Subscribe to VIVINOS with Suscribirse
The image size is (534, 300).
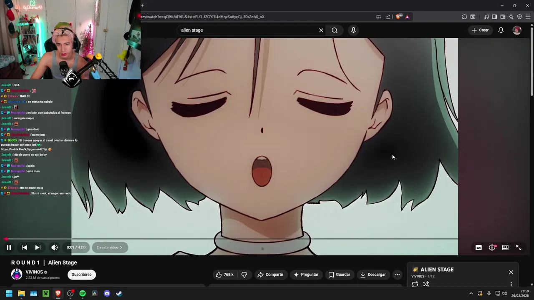82,275
